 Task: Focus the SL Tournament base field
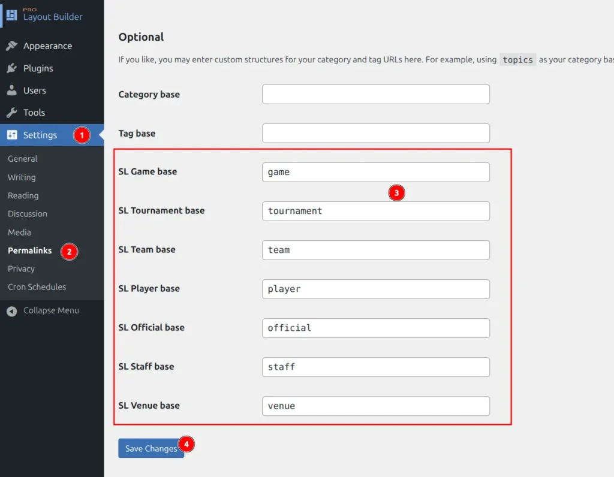(376, 212)
